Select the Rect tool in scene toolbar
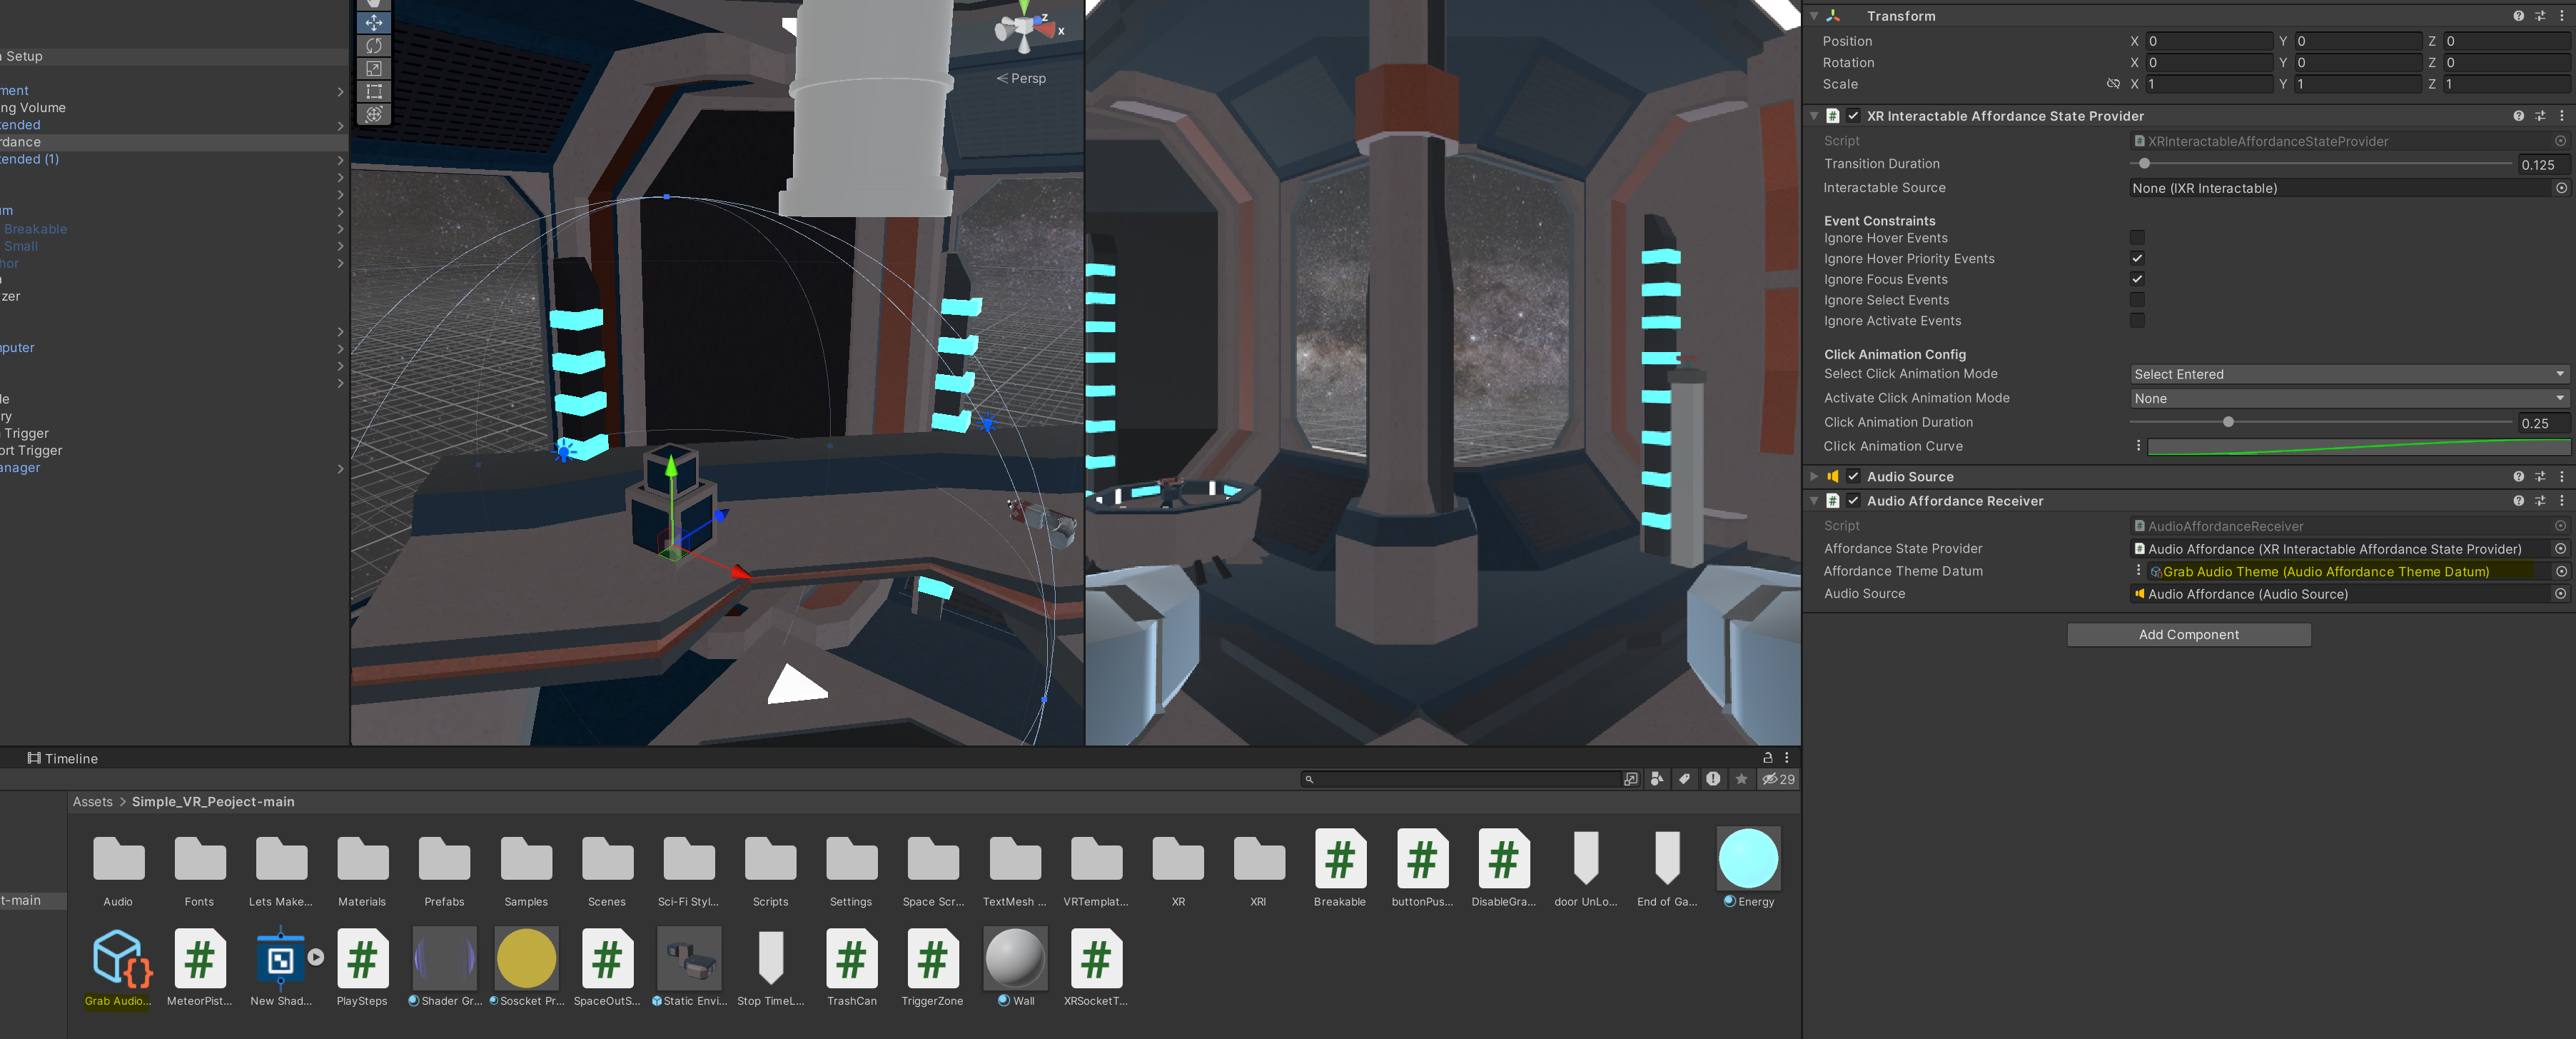2576x1039 pixels. point(374,91)
